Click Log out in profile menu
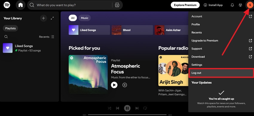This screenshot has width=254, height=116. (x=221, y=73)
